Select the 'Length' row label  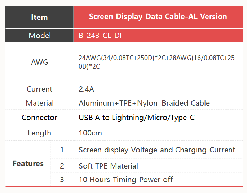[39, 133]
